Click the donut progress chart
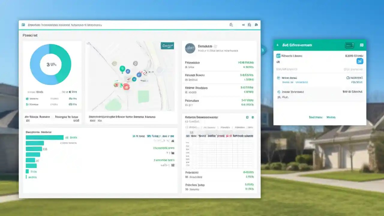This screenshot has width=384, height=216. click(x=50, y=64)
